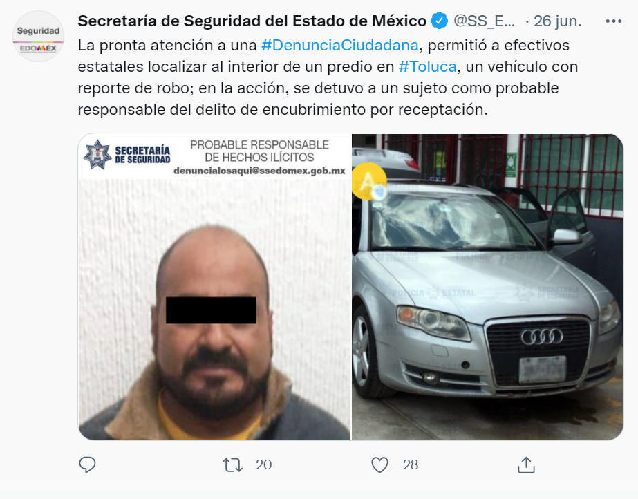638x499 pixels.
Task: Click the retweet arrows icon
Action: (x=232, y=464)
